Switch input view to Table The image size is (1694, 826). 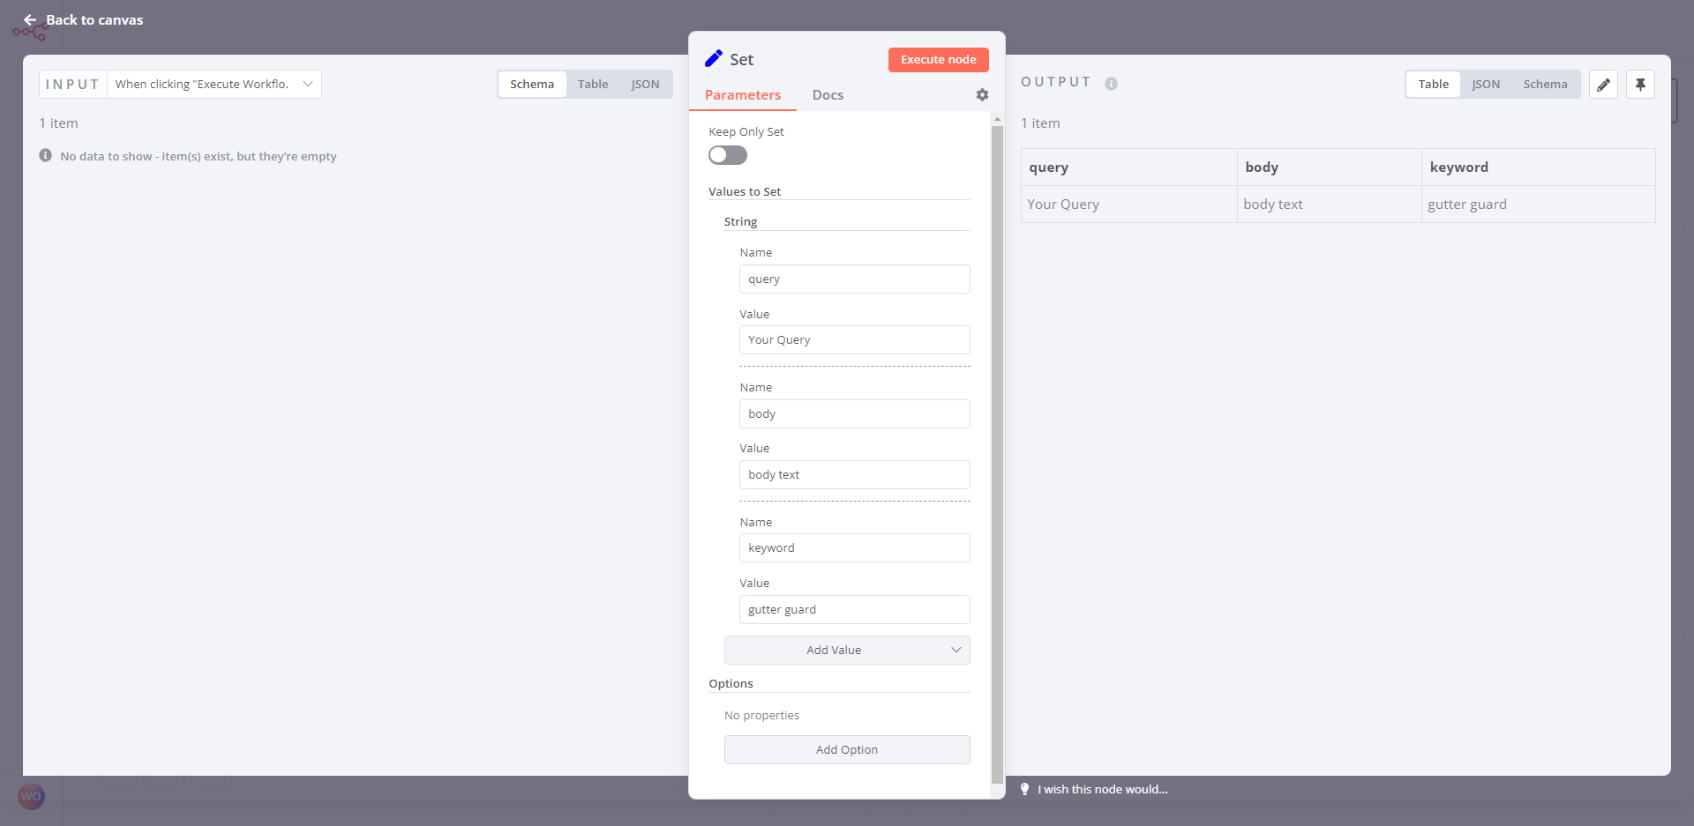593,85
